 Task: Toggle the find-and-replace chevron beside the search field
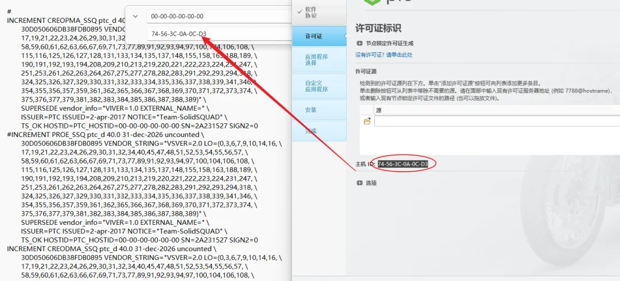coord(135,16)
